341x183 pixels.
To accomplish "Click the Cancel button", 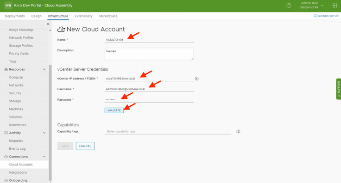I will coord(85,146).
